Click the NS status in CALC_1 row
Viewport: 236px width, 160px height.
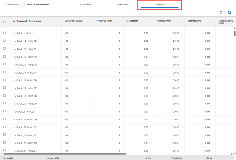[66, 33]
